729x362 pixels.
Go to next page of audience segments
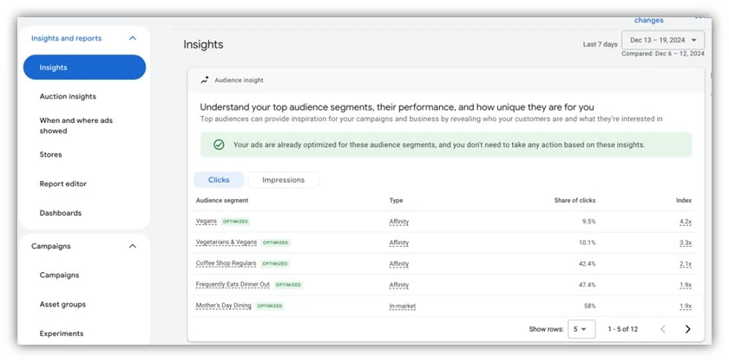(687, 329)
